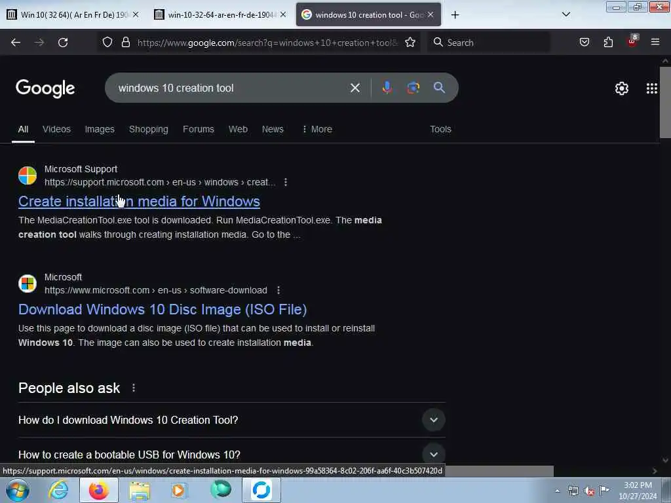Select the Web search filter
The image size is (671, 503).
238,129
